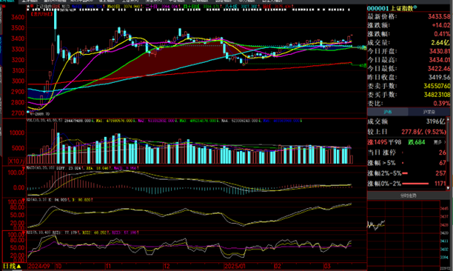The image size is (453, 271).
Task: Select the 2024/09 date marker on timeline
Action: pyautogui.click(x=38, y=266)
